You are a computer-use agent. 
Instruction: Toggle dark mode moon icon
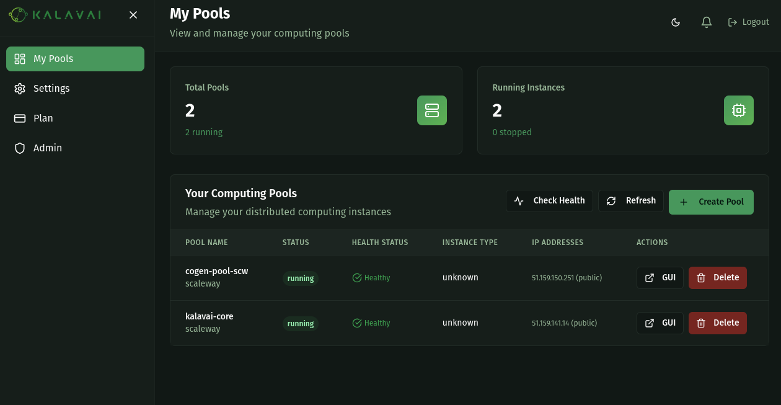(676, 22)
